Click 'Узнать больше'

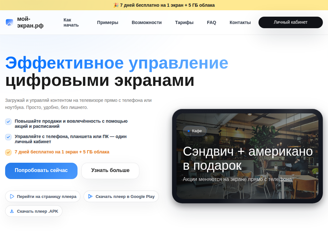pos(110,171)
